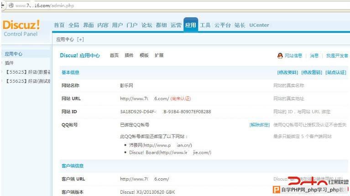Open the 云平台 top menu
Viewport: 350px width, 196px height.
click(223, 25)
